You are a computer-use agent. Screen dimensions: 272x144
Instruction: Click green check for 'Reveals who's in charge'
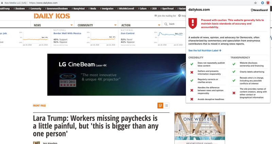[x=234, y=81]
